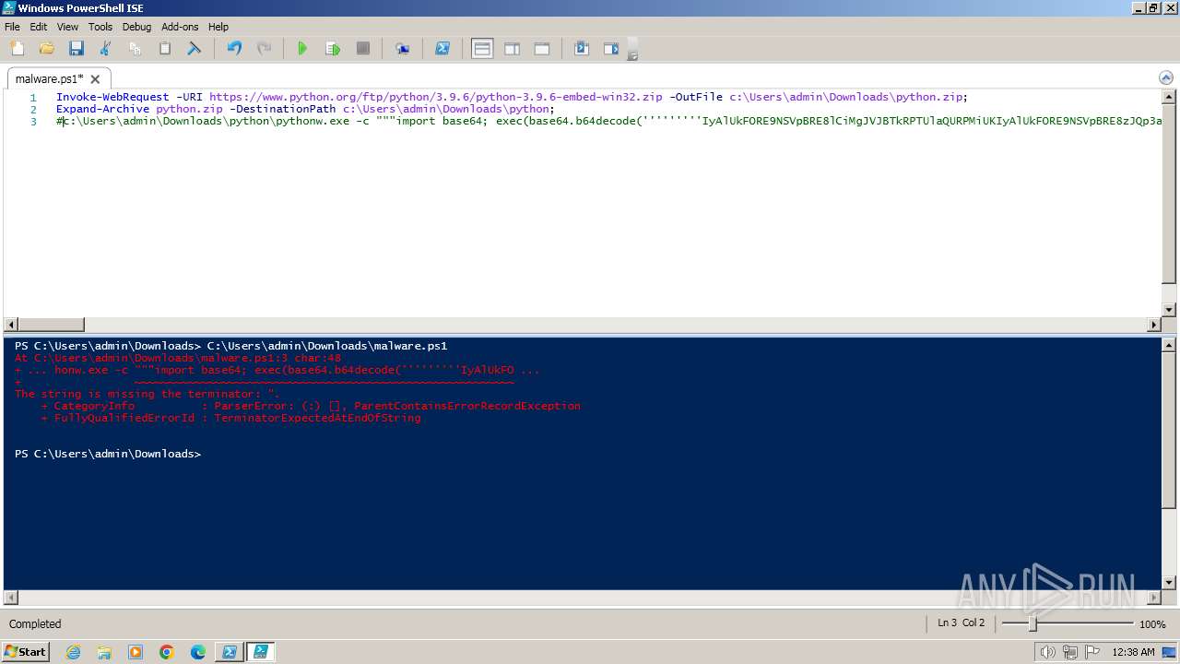Viewport: 1180px width, 664px height.
Task: Show the command add-on pane
Action: (x=611, y=49)
